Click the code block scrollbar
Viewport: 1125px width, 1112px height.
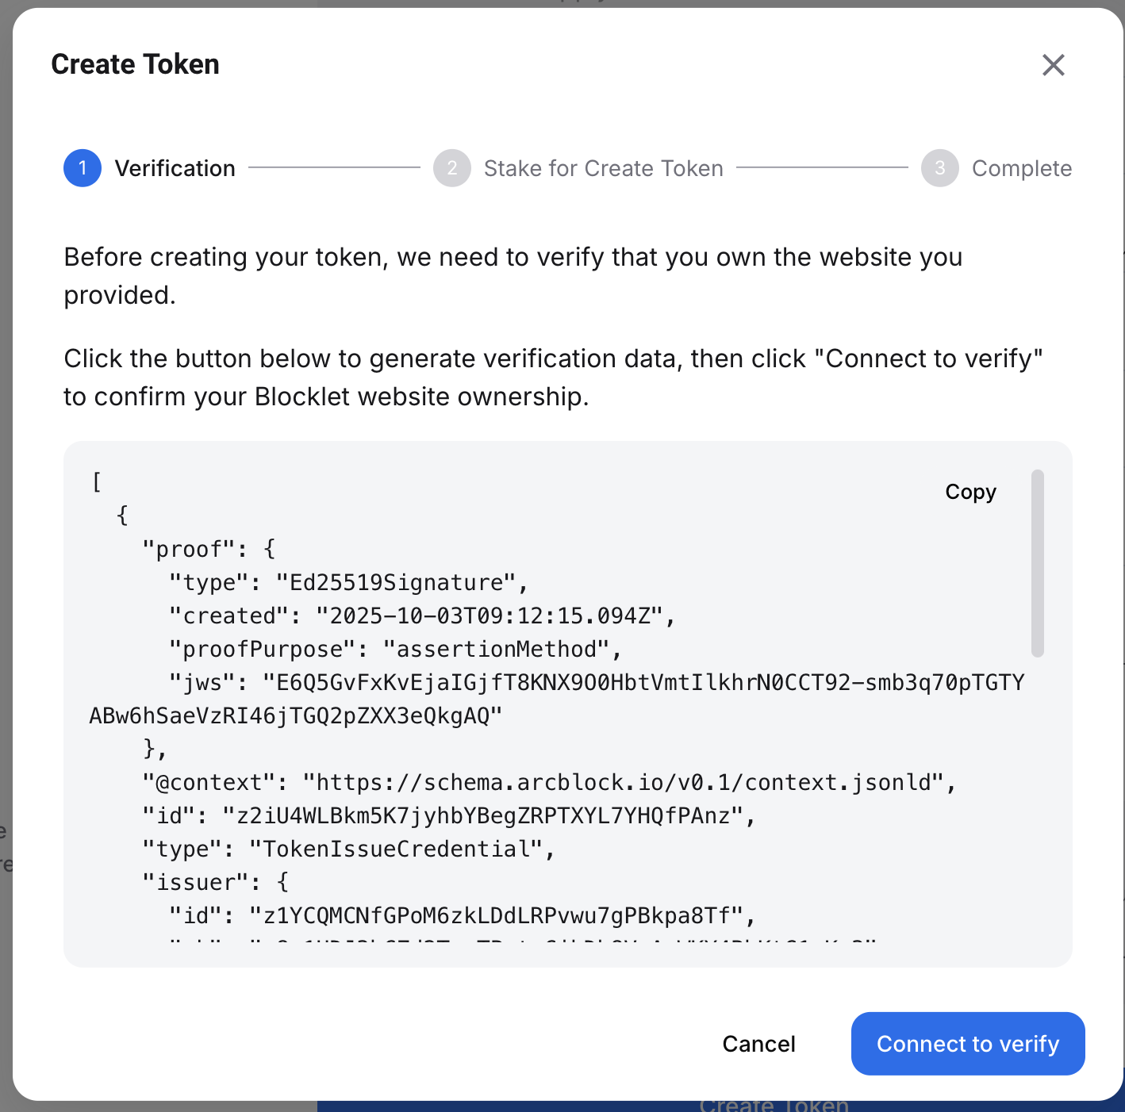(1037, 563)
